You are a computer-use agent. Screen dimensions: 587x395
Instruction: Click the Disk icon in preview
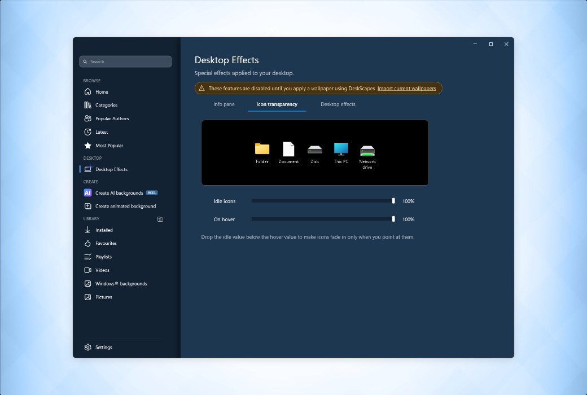[315, 150]
